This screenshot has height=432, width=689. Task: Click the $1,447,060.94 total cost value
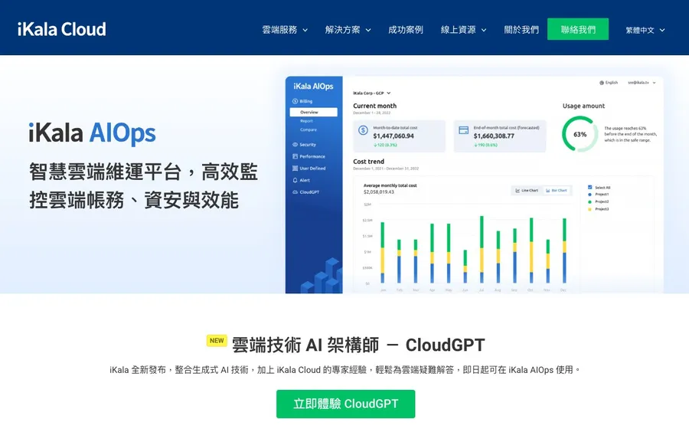point(393,136)
